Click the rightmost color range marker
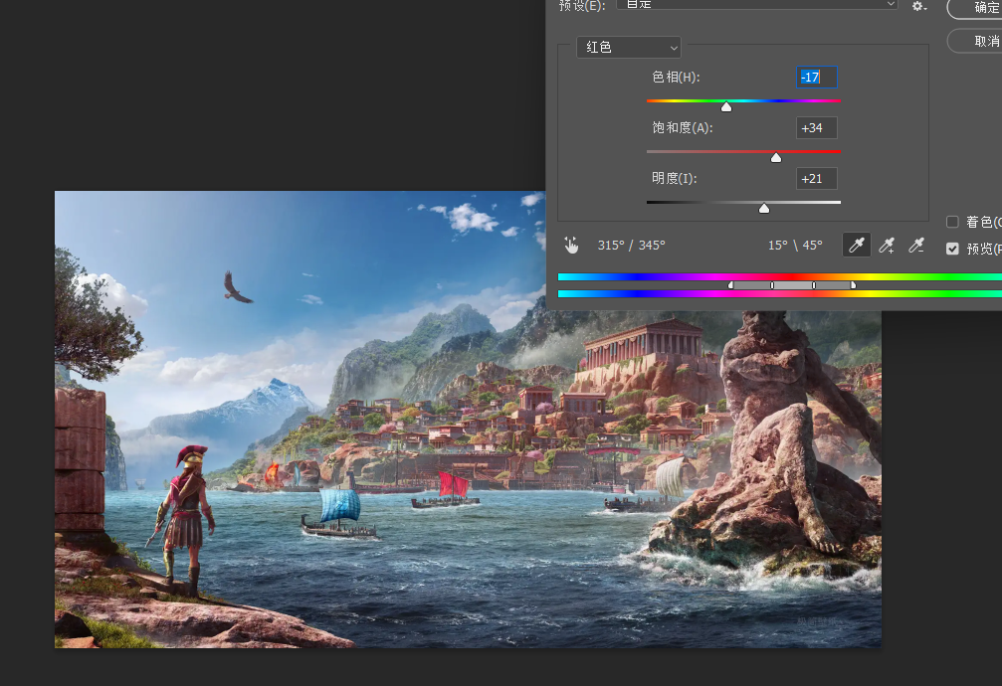1002x686 pixels. (853, 285)
